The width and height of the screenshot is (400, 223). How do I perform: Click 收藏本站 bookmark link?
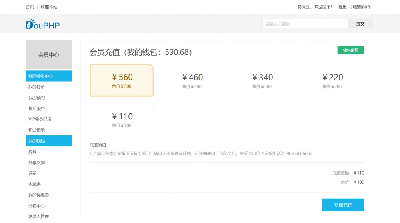pyautogui.click(x=49, y=7)
